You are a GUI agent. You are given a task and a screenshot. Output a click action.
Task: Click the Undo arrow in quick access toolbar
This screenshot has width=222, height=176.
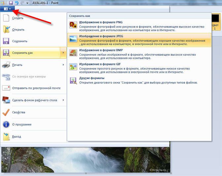point(17,3)
